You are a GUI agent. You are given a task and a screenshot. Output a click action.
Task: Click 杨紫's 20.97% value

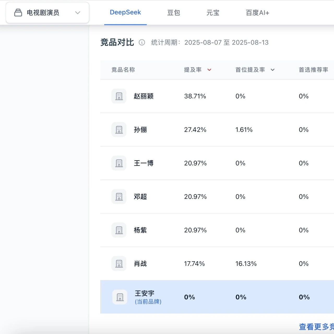[x=195, y=230]
